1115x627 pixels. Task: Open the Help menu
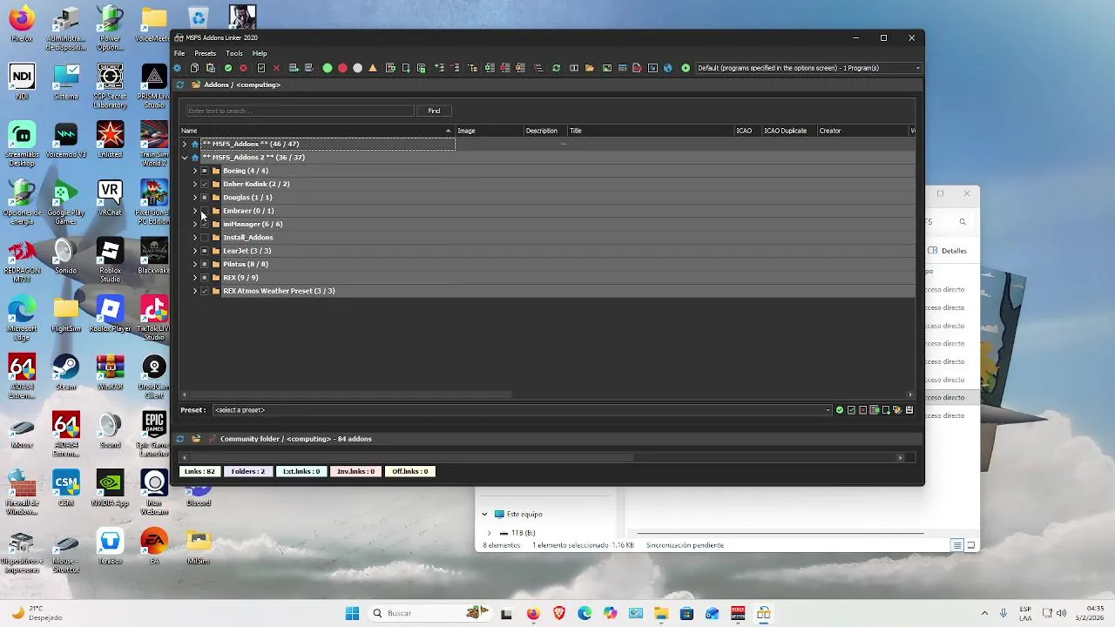[260, 53]
